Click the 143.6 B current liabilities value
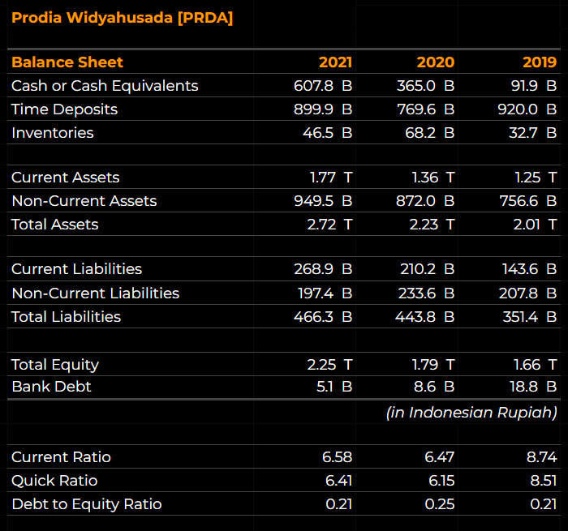The width and height of the screenshot is (568, 531). (x=529, y=269)
